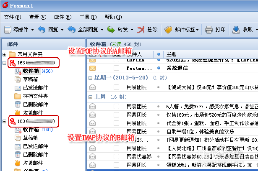Click the Foxmail logo icon
This screenshot has width=258, height=171.
click(x=5, y=5)
